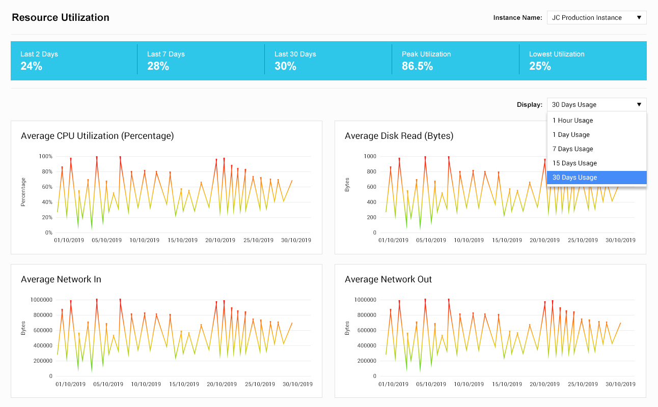Screen dimensions: 658x407
Task: Choose 15 Days Usage from list
Action: point(596,163)
